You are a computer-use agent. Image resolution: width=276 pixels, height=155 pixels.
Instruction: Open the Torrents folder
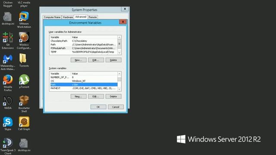(24, 60)
